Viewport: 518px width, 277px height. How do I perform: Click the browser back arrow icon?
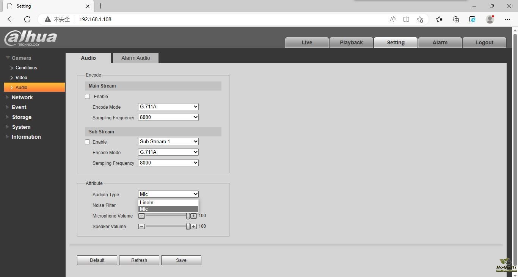pos(11,19)
